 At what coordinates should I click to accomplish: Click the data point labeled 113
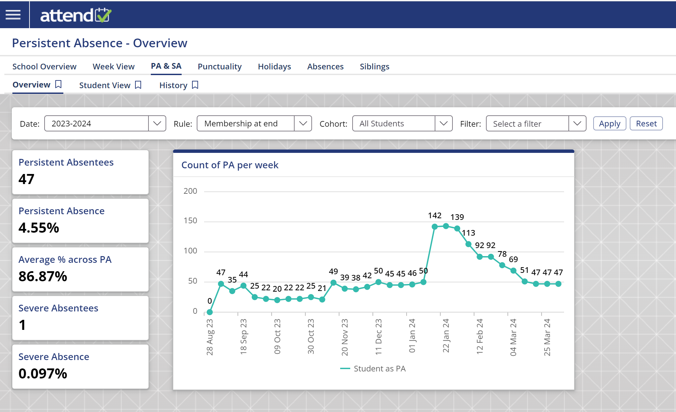(469, 244)
